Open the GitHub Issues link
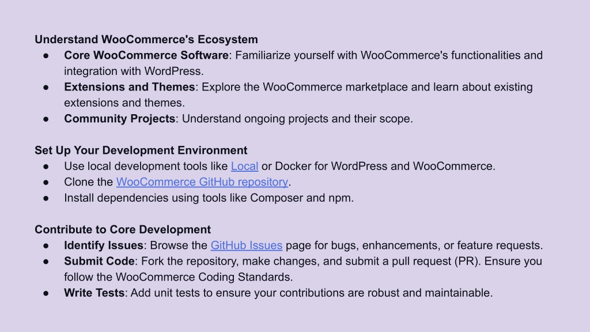The width and height of the screenshot is (590, 332). [x=247, y=246]
